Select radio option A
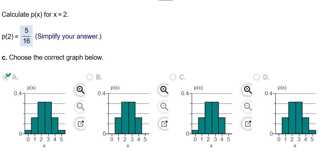The height and width of the screenshot is (153, 322). (5, 77)
